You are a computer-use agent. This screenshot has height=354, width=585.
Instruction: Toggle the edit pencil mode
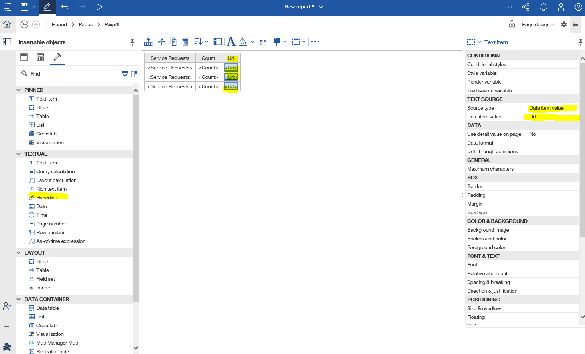pos(47,7)
